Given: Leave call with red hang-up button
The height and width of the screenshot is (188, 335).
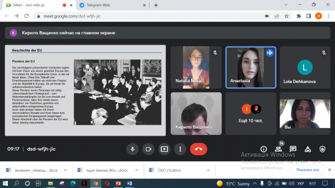Looking at the screenshot, I should click(198, 149).
